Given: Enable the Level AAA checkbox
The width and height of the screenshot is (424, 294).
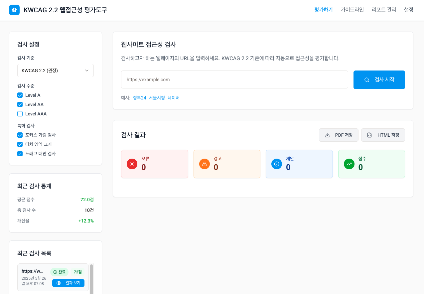Looking at the screenshot, I should coord(20,114).
